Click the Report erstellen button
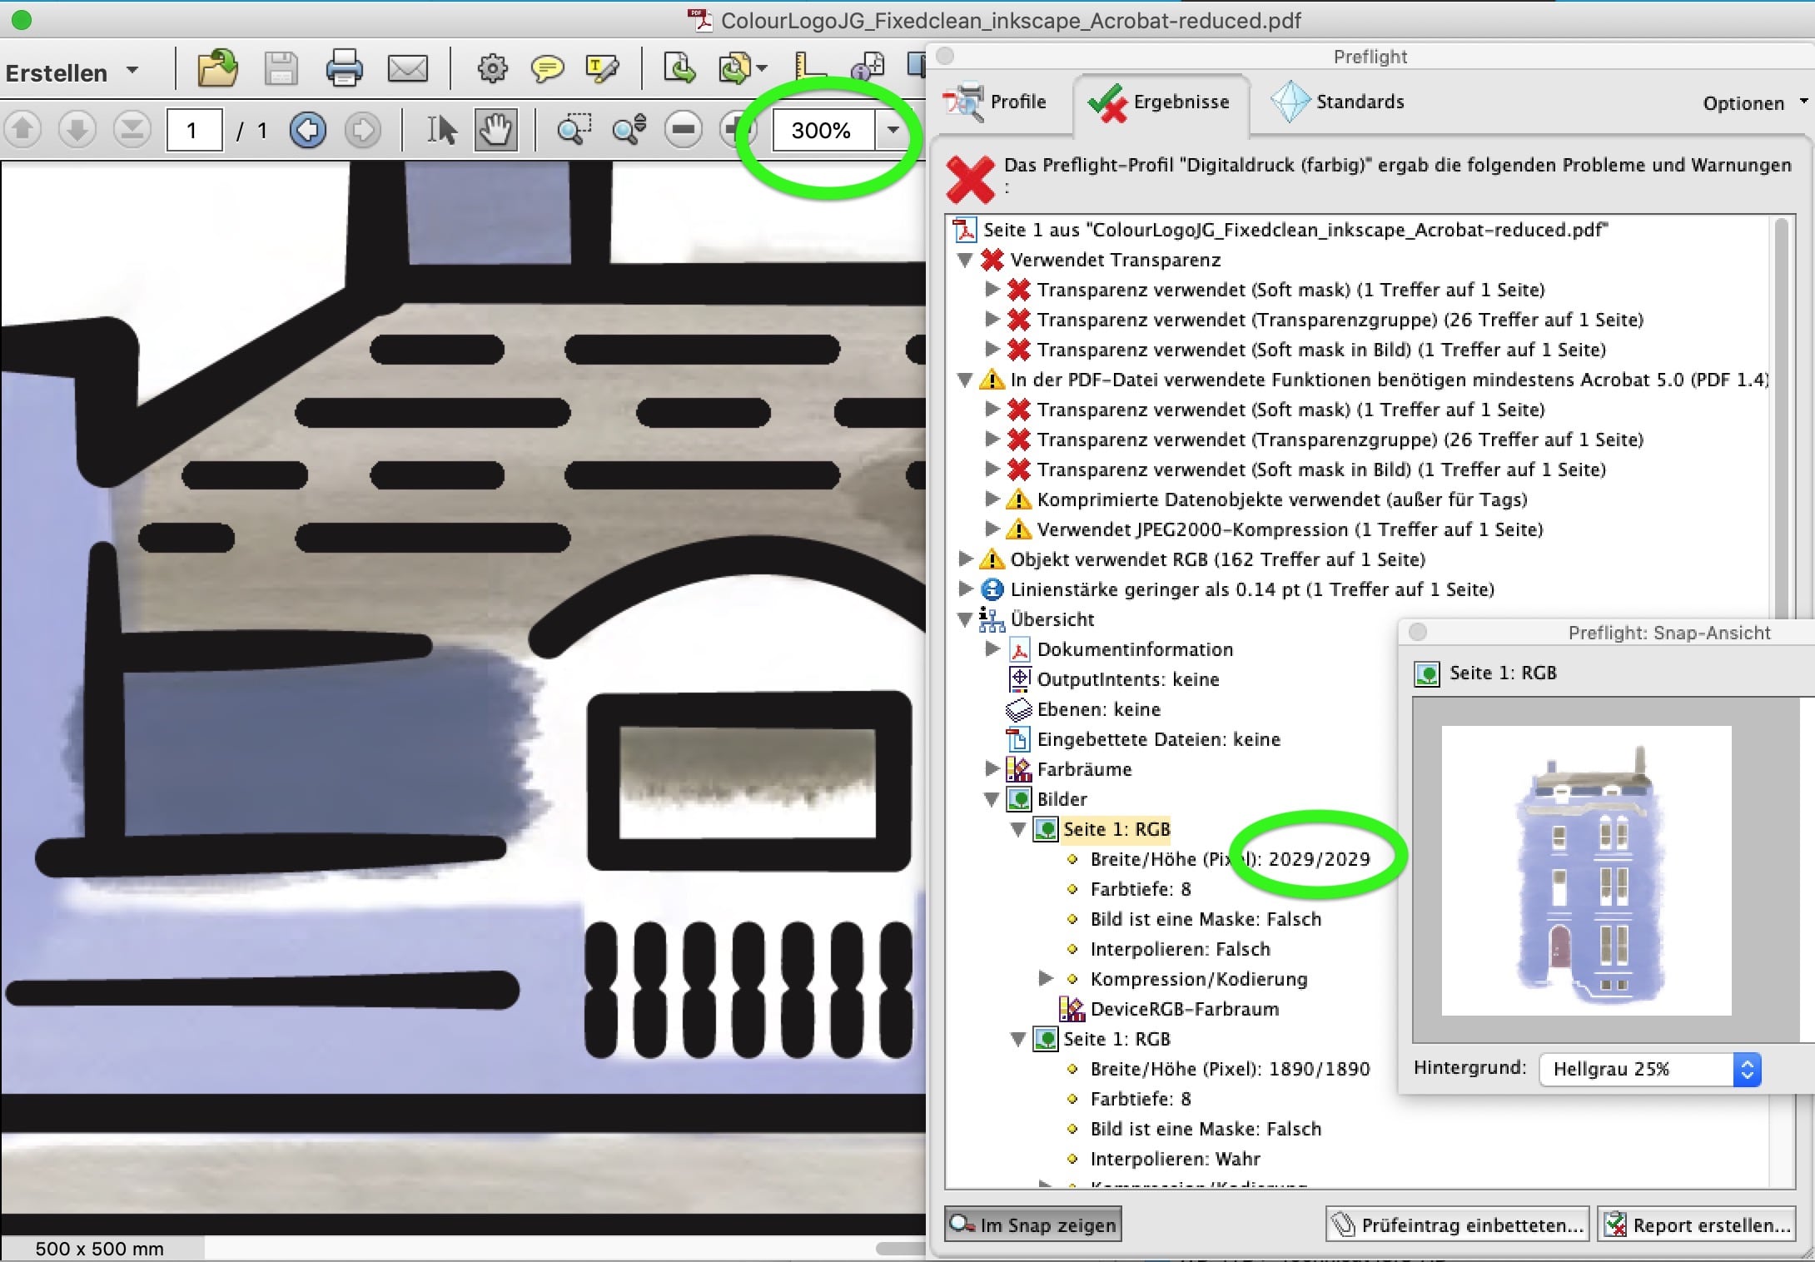This screenshot has width=1815, height=1262. tap(1698, 1224)
